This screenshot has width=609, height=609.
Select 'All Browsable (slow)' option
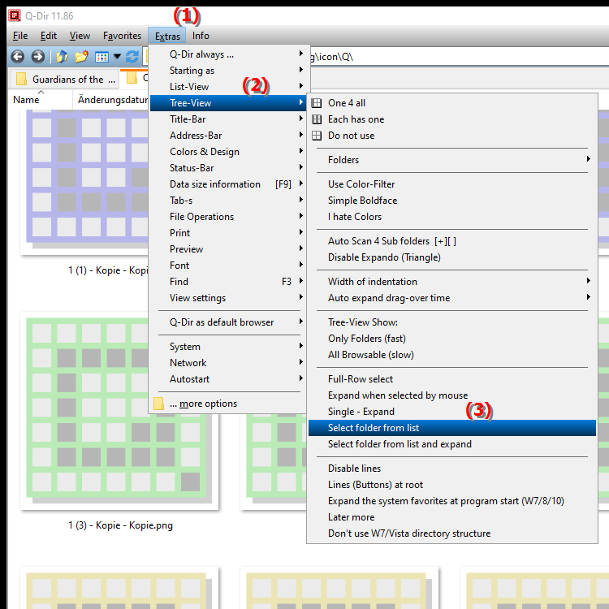pyautogui.click(x=452, y=355)
